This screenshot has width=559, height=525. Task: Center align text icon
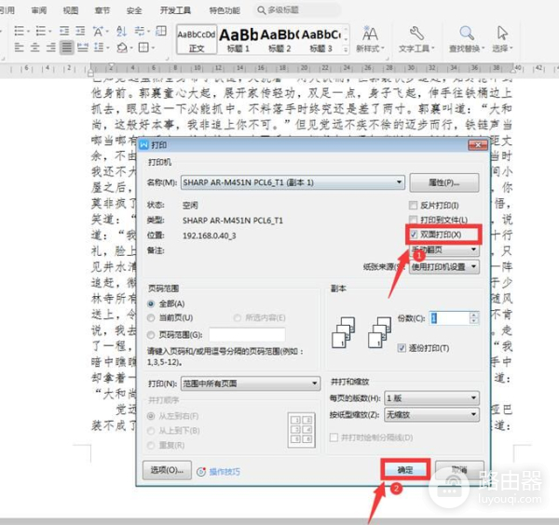(35, 47)
